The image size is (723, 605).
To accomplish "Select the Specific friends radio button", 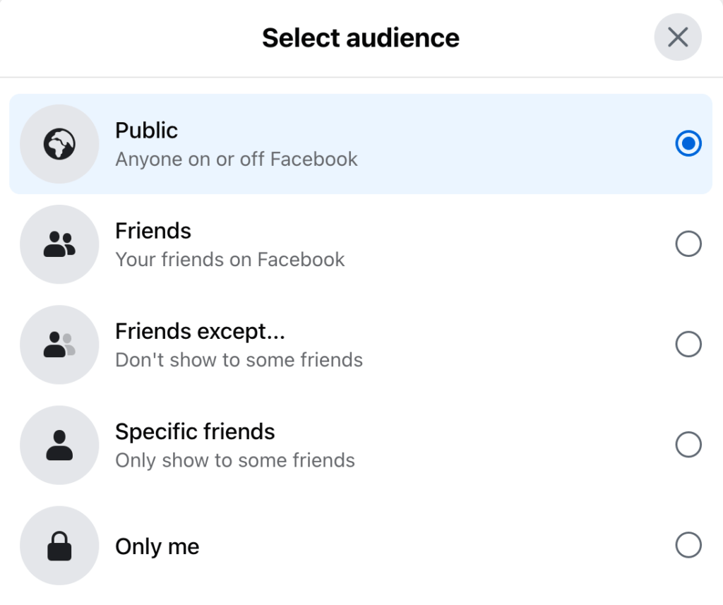I will [688, 445].
